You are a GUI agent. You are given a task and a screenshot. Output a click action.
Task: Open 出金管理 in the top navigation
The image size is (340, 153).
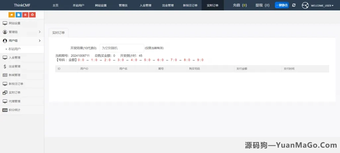tap(168, 5)
